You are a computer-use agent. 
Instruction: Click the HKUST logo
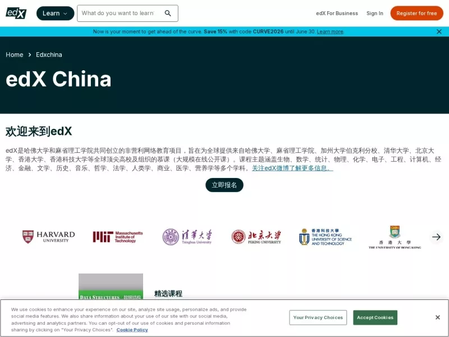(326, 237)
